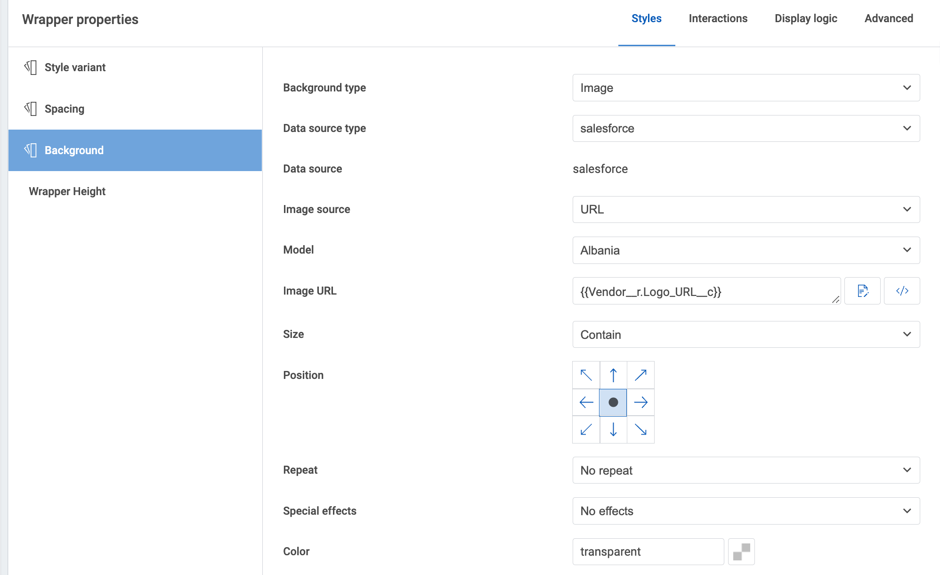This screenshot has height=575, width=940.
Task: Open the Repeat dropdown showing No repeat
Action: coord(746,470)
